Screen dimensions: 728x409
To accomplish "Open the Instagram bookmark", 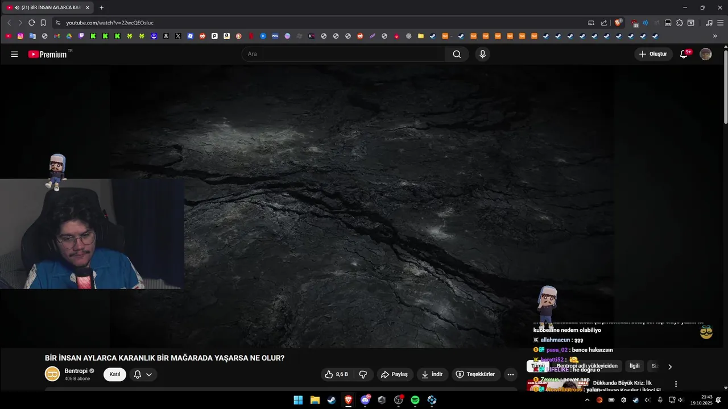I will click(20, 36).
